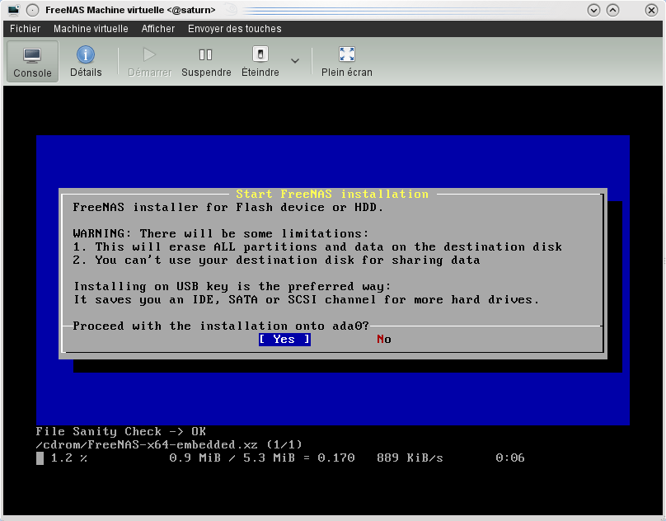Select Yes to proceed with installation

pyautogui.click(x=284, y=339)
